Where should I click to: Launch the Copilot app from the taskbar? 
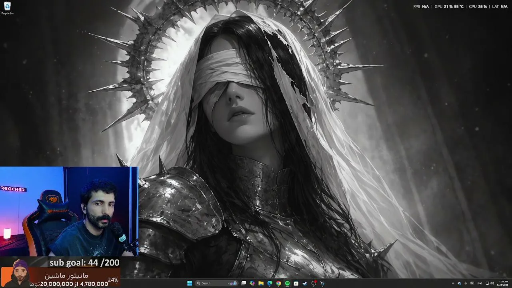pos(252,283)
